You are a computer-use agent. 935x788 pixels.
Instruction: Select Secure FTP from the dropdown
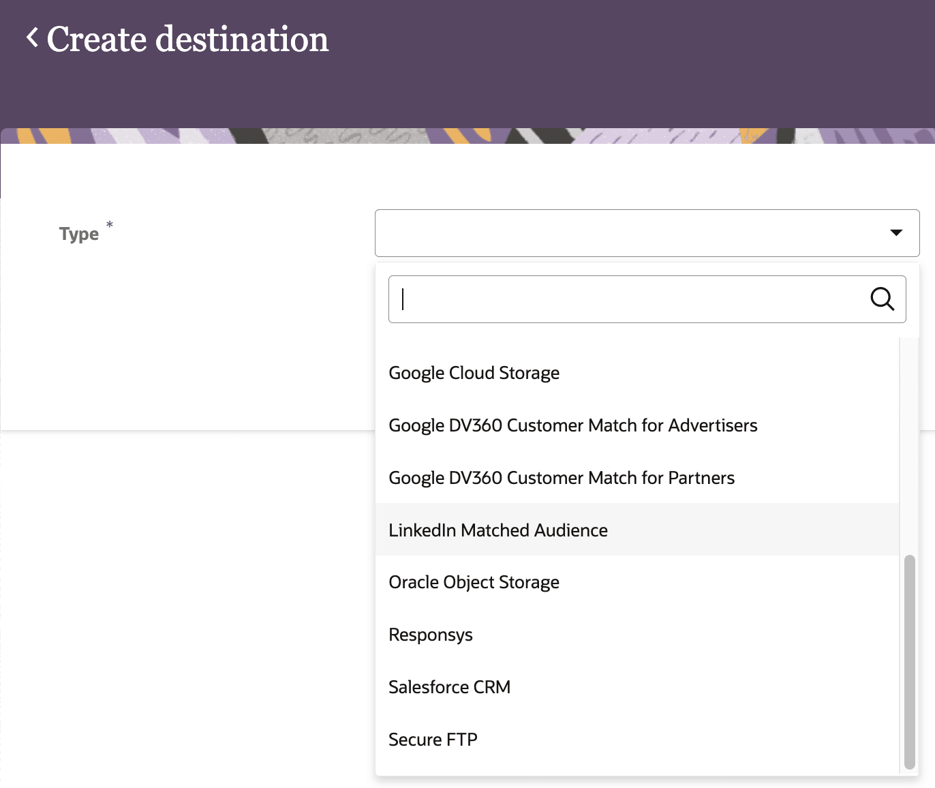coord(433,739)
